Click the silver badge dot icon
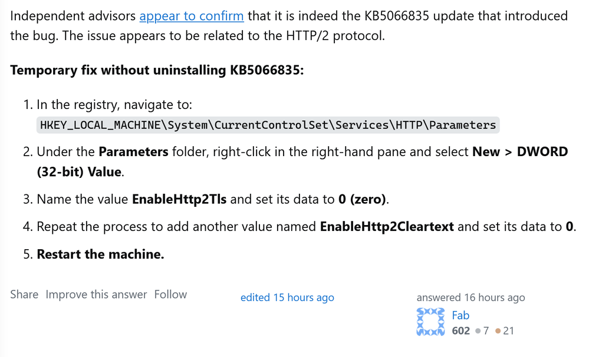 478,331
